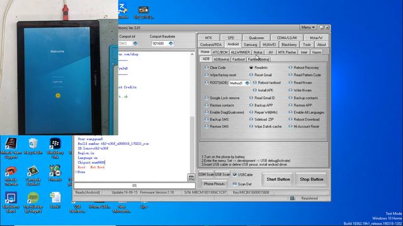Select the ReadInfo radio option
Screen dimensions: 403x226
pyautogui.click(x=259, y=68)
